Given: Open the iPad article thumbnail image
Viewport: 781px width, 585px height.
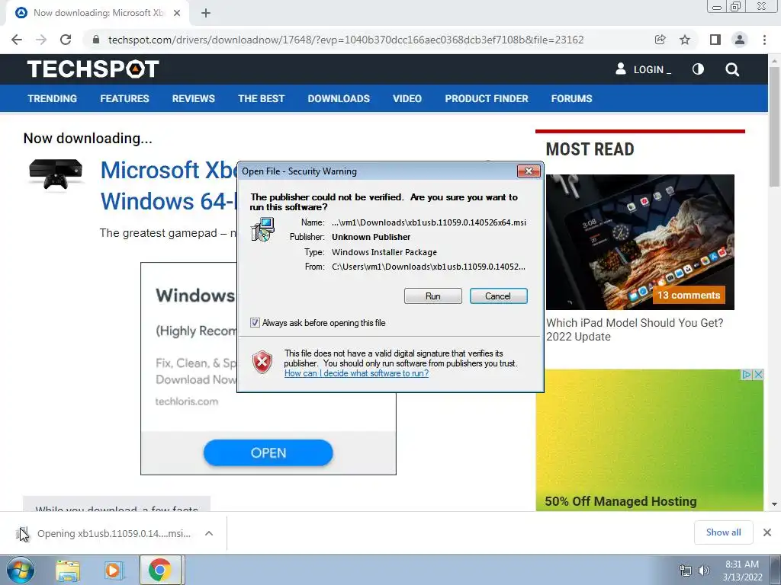Looking at the screenshot, I should click(x=640, y=242).
